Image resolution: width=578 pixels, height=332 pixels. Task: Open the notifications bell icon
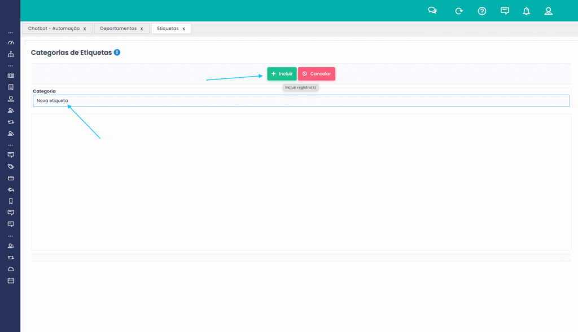526,11
